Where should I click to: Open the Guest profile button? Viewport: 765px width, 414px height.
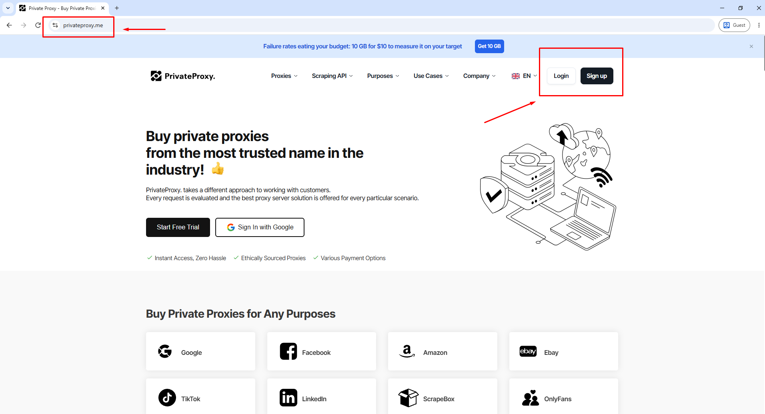pyautogui.click(x=734, y=25)
